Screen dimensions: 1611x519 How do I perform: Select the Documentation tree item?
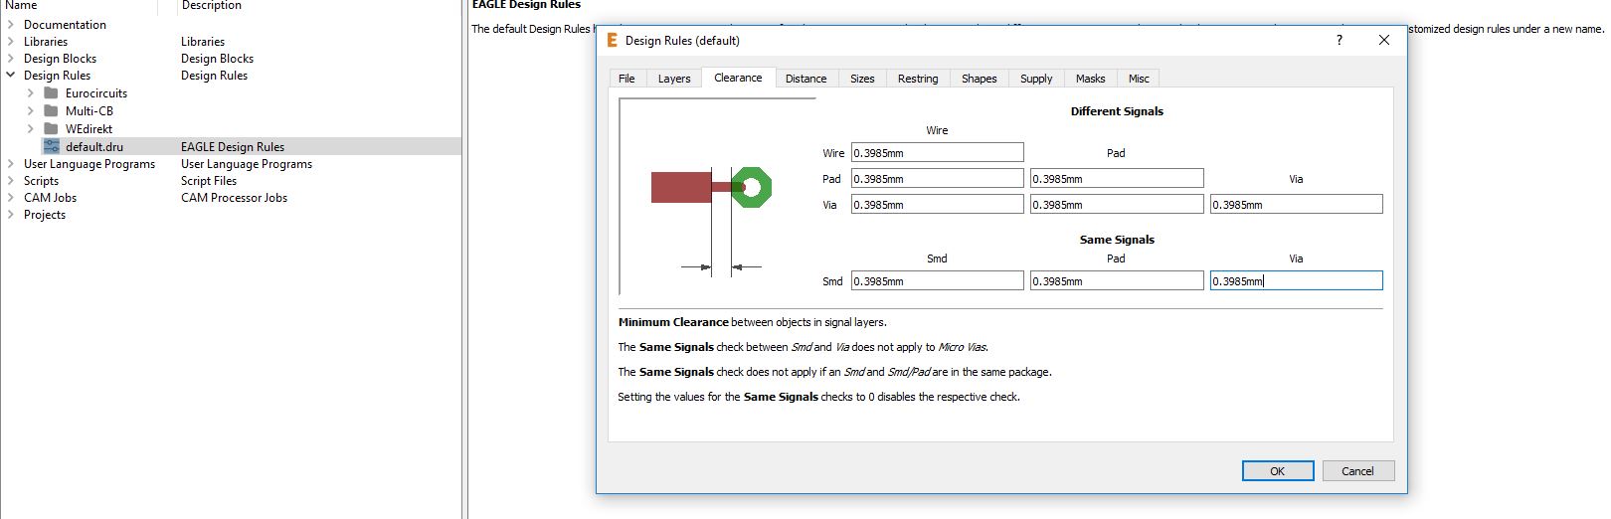(65, 24)
